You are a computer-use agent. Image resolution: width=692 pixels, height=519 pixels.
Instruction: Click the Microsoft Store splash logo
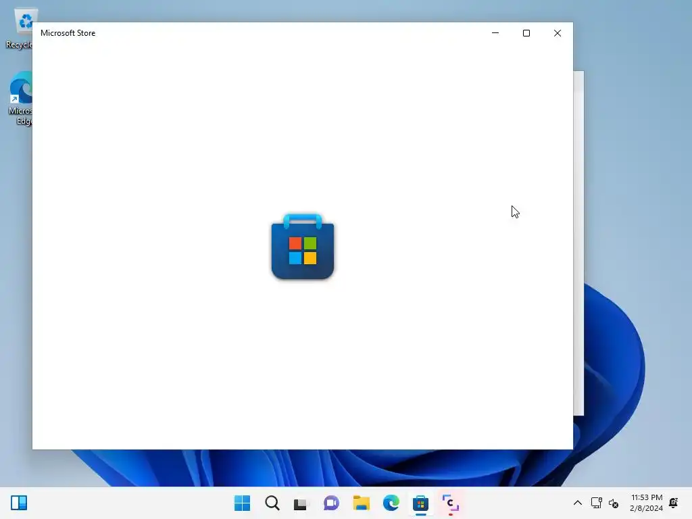point(303,246)
